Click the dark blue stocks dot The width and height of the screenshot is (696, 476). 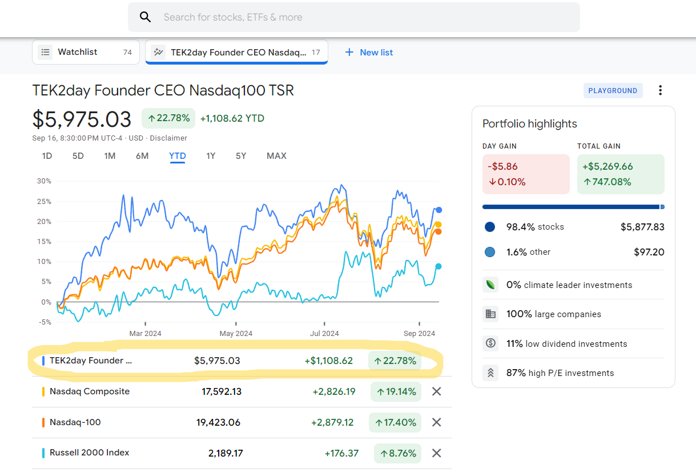point(489,227)
